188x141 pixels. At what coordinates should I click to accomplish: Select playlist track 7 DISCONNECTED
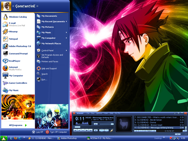click(159, 118)
